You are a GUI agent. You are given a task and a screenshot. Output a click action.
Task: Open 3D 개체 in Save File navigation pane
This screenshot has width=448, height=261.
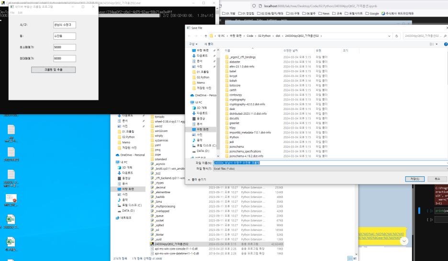(x=202, y=108)
